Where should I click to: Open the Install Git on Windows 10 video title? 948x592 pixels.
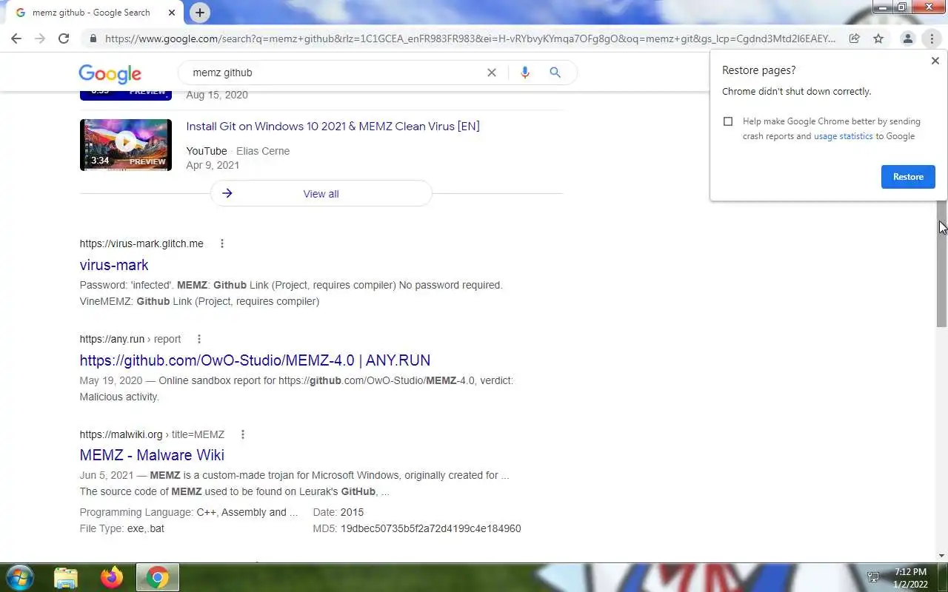point(333,127)
